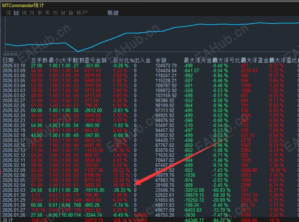Click the percentage cell -36.33 %
The image size is (299, 222).
[122, 190]
